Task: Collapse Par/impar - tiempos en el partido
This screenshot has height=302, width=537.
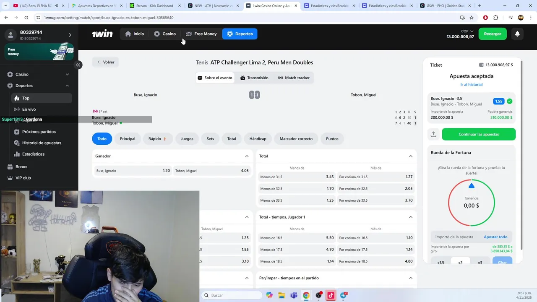Action: pos(411,278)
